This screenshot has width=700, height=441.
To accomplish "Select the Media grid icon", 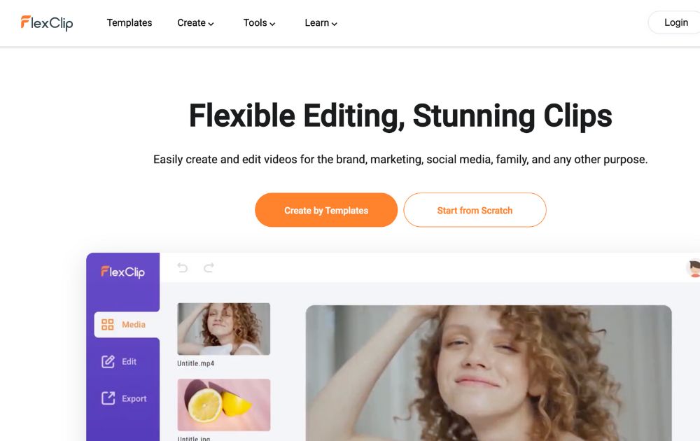I will click(x=107, y=325).
